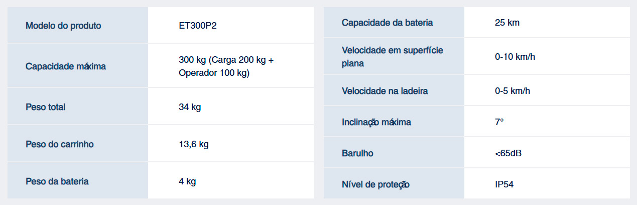Screen dimensions: 637x205
Task: Select the 13,6 kg value
Action: (x=193, y=144)
